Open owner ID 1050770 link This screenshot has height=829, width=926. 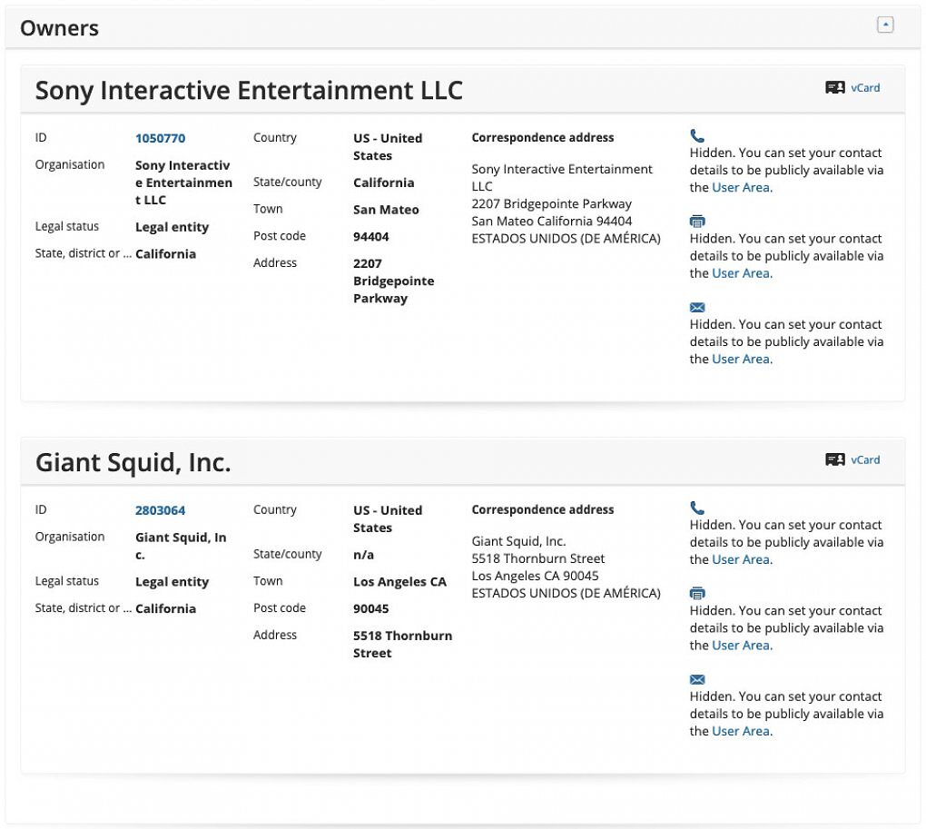160,138
